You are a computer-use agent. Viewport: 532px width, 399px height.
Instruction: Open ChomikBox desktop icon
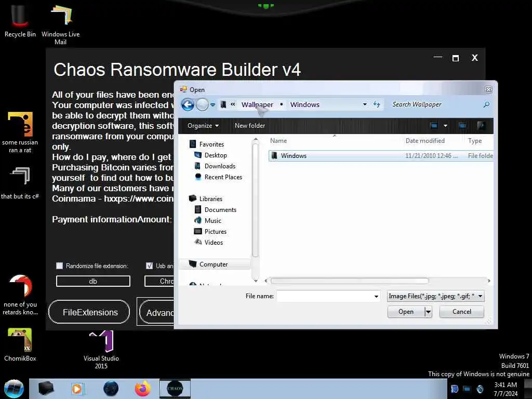(x=20, y=345)
